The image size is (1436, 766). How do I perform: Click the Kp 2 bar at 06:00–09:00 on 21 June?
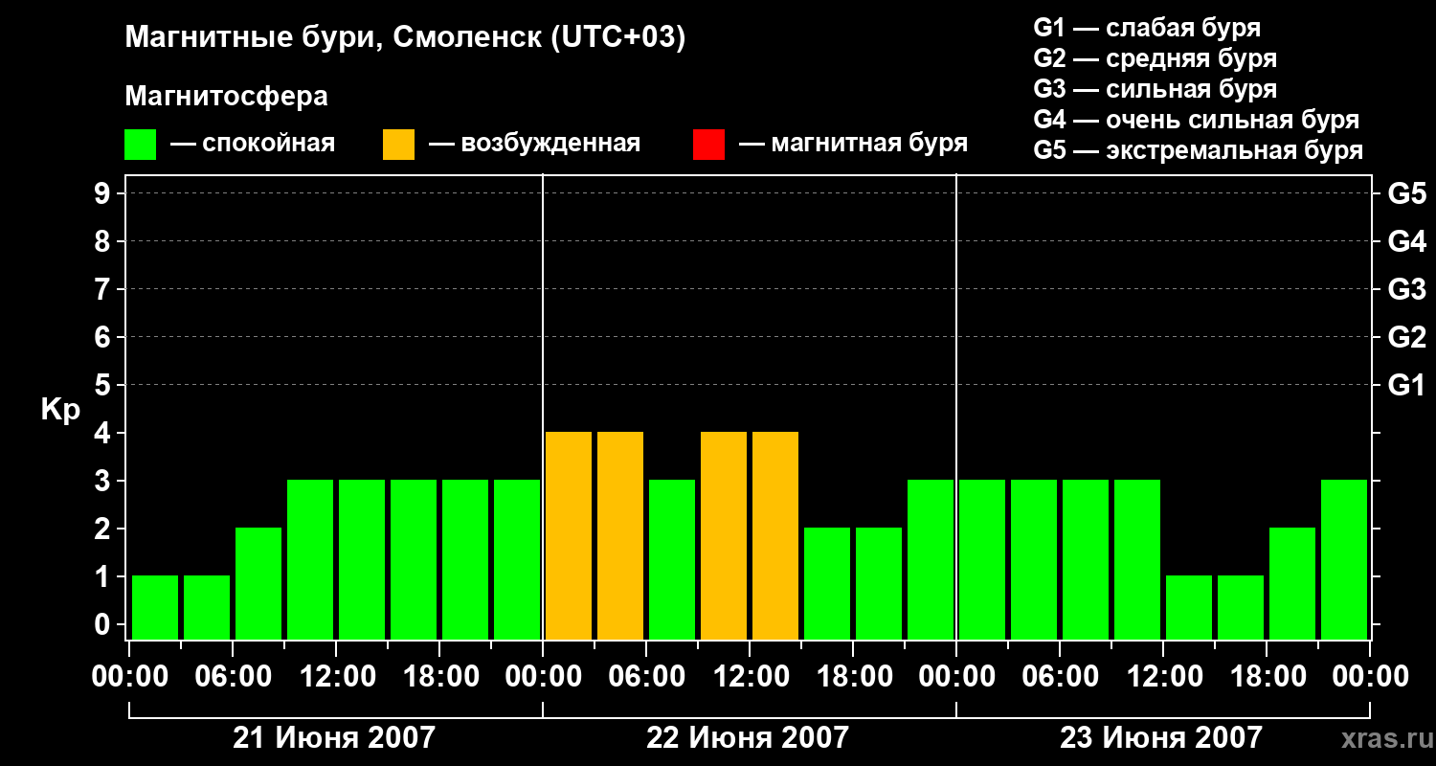click(258, 583)
